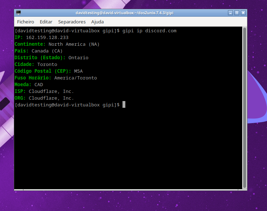Click the 'Pais:' label

point(21,51)
